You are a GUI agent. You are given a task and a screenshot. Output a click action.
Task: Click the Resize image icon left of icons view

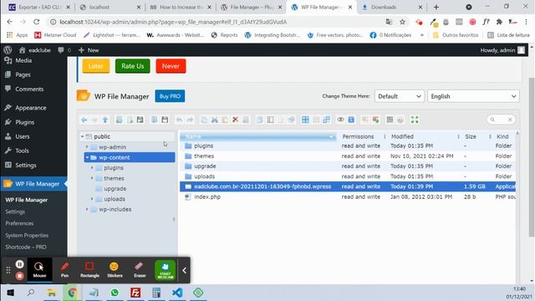[291, 120]
